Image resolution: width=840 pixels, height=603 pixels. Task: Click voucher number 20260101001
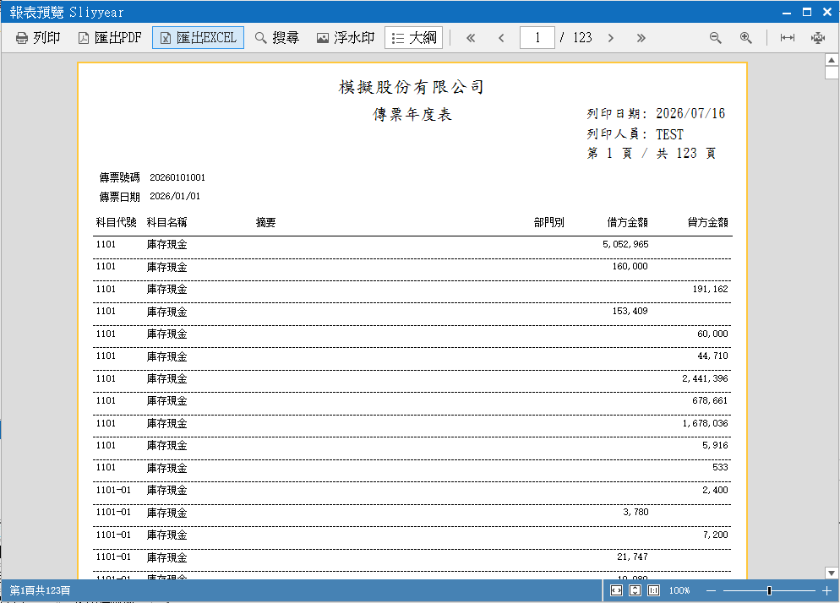177,177
